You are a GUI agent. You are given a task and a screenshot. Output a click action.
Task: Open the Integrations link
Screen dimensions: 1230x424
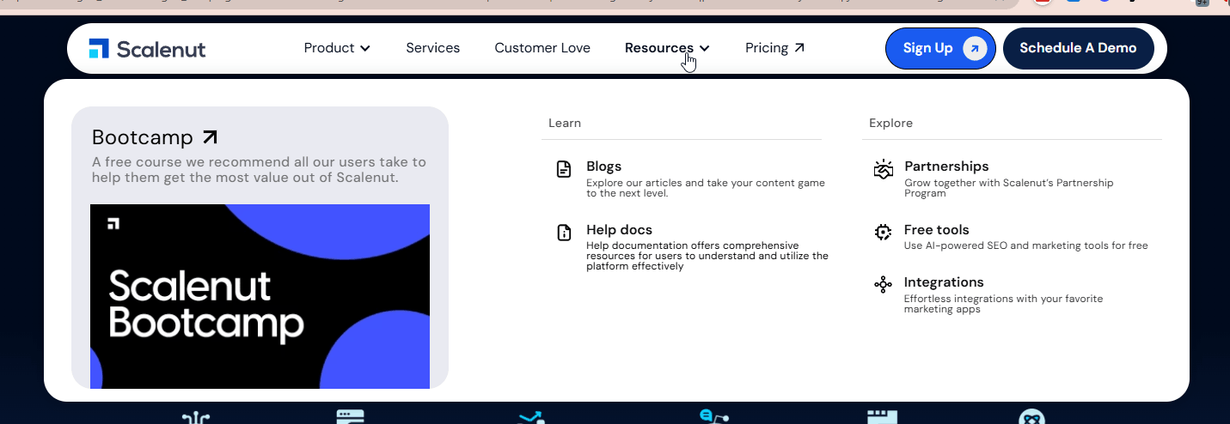pyautogui.click(x=943, y=282)
